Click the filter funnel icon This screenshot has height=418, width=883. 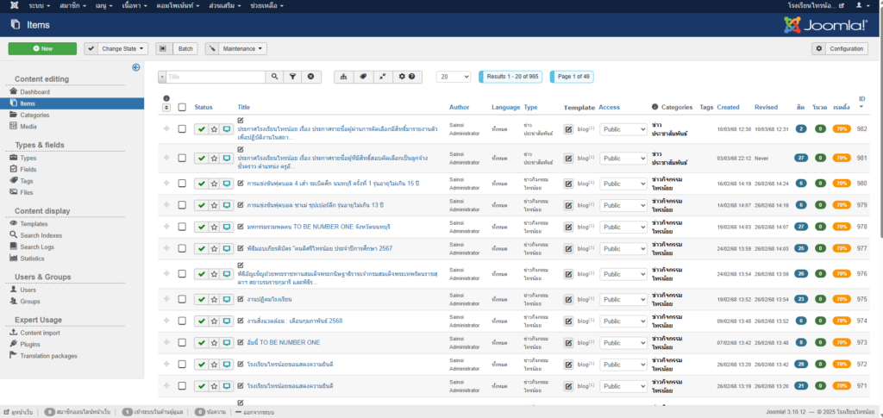coord(293,77)
